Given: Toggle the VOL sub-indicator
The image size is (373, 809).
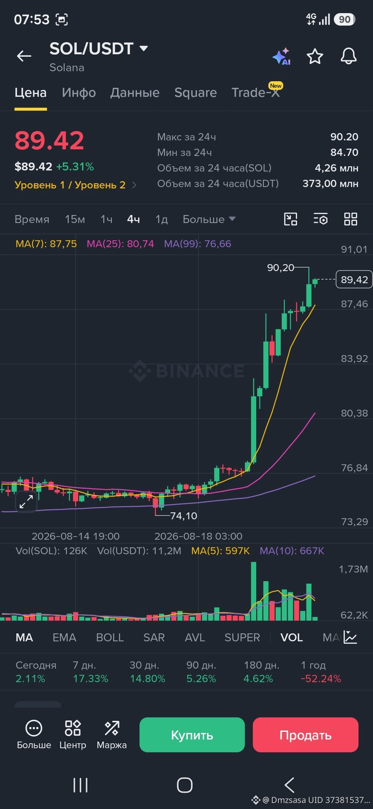Looking at the screenshot, I should point(291,637).
